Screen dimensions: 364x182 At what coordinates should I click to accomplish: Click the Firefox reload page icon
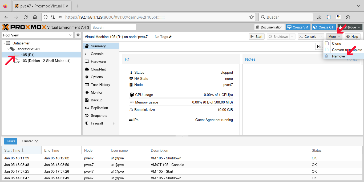point(26,17)
